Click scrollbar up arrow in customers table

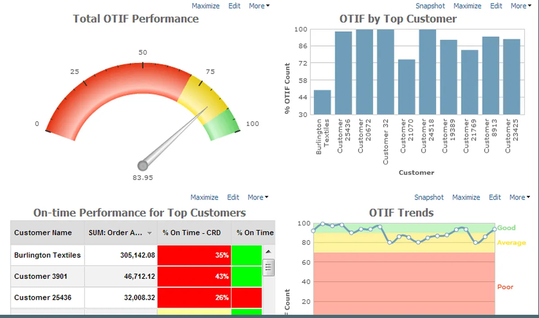269,252
